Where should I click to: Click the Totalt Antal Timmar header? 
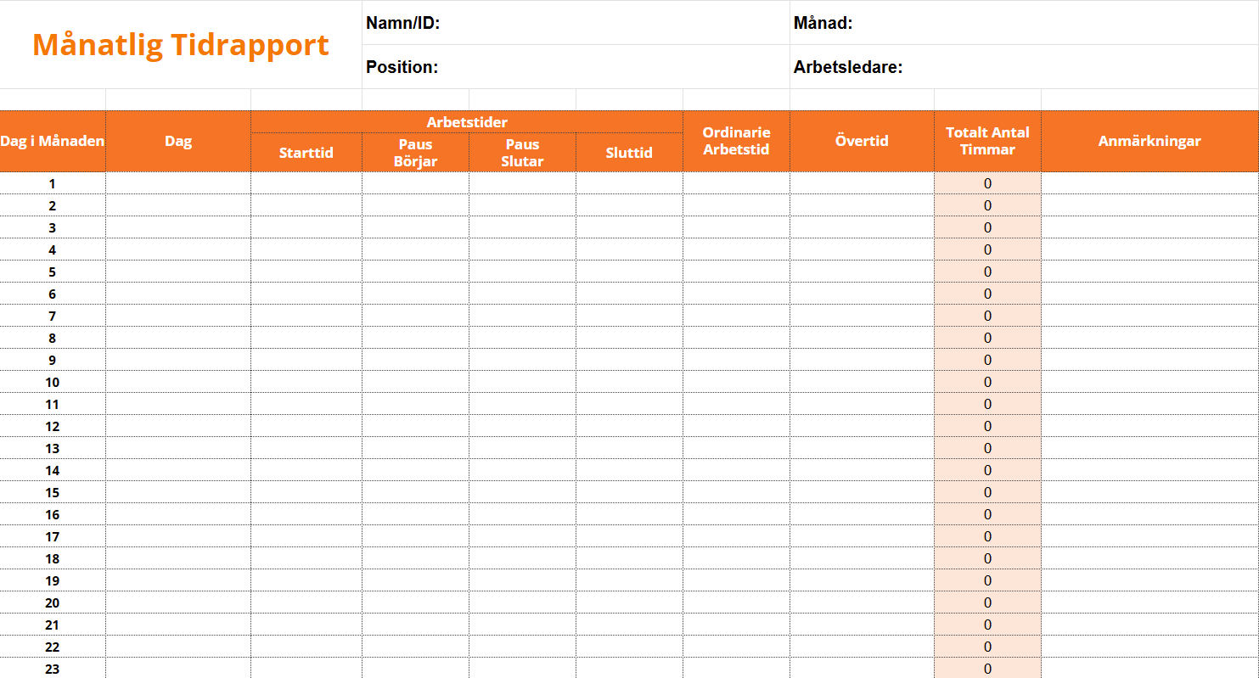click(x=987, y=141)
